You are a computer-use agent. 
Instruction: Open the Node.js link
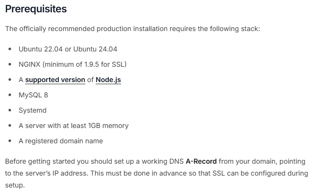[x=108, y=80]
